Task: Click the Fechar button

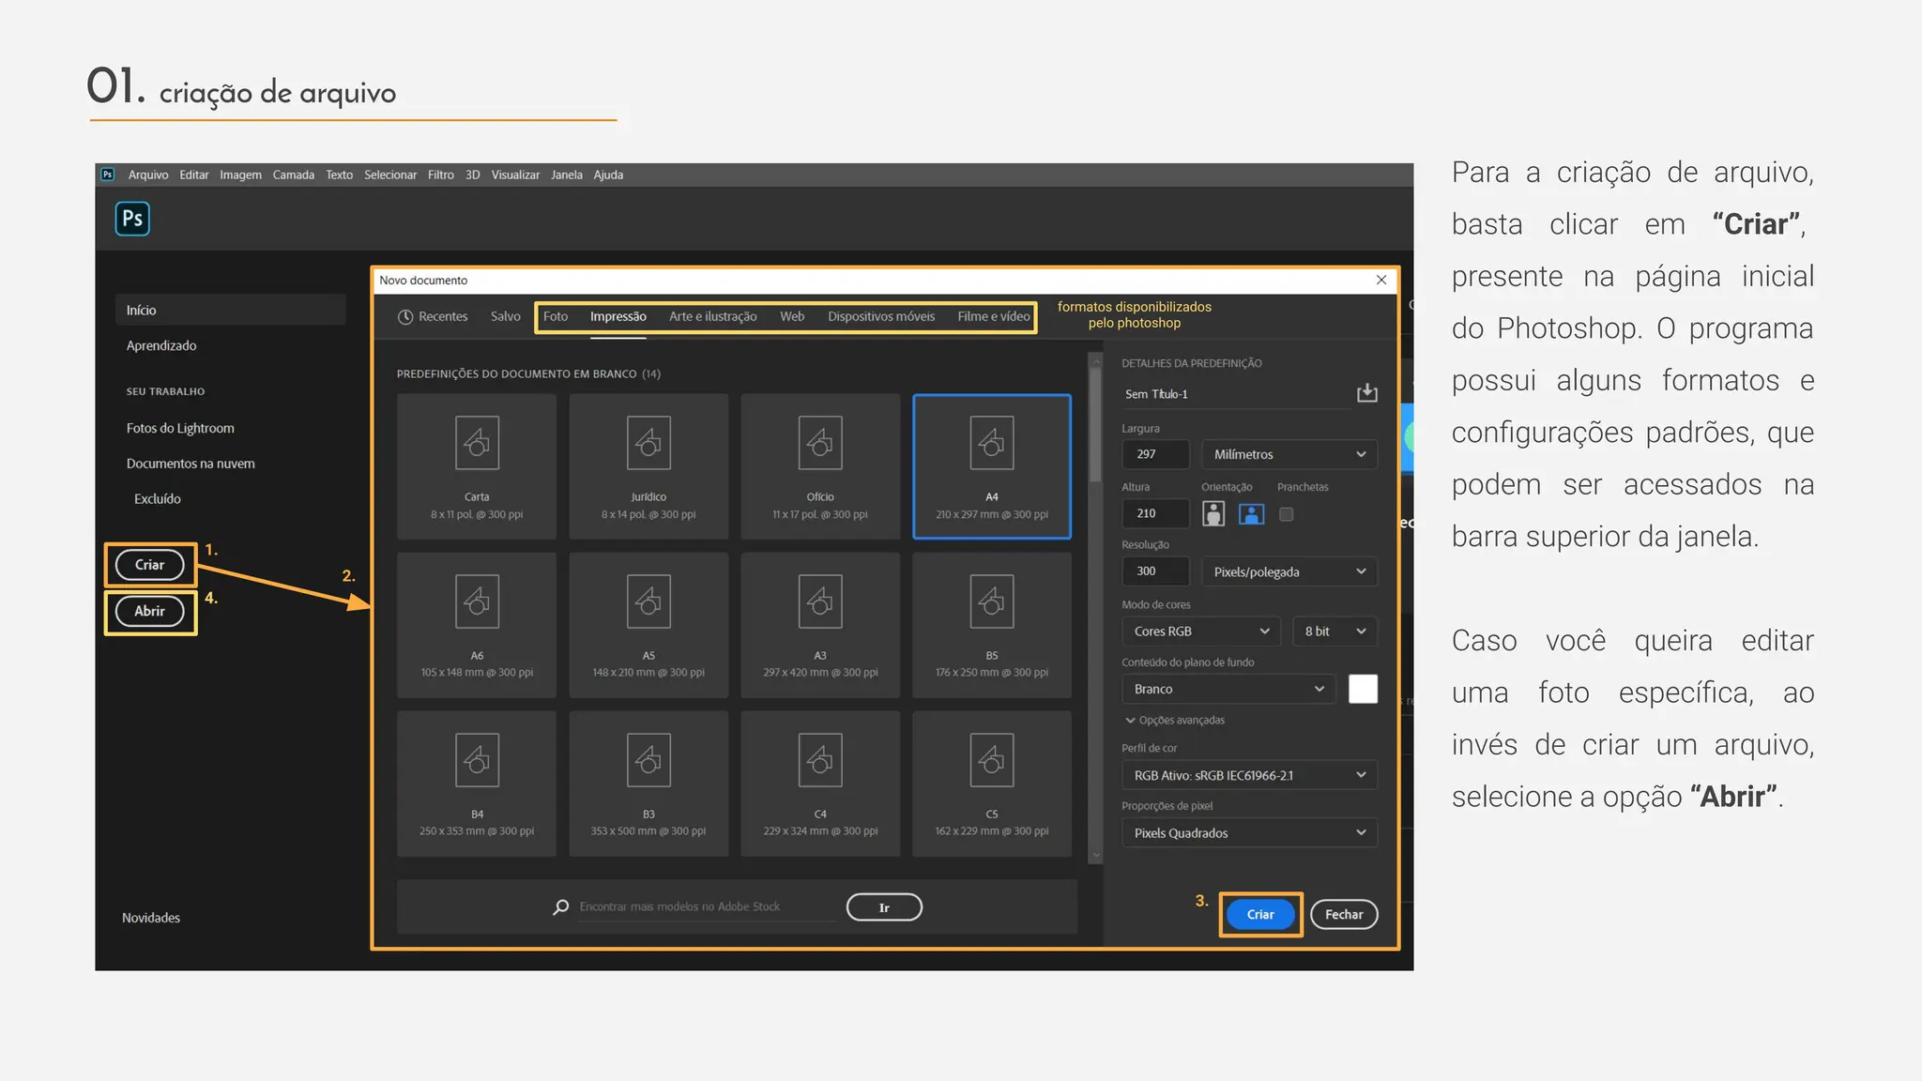Action: click(x=1344, y=914)
